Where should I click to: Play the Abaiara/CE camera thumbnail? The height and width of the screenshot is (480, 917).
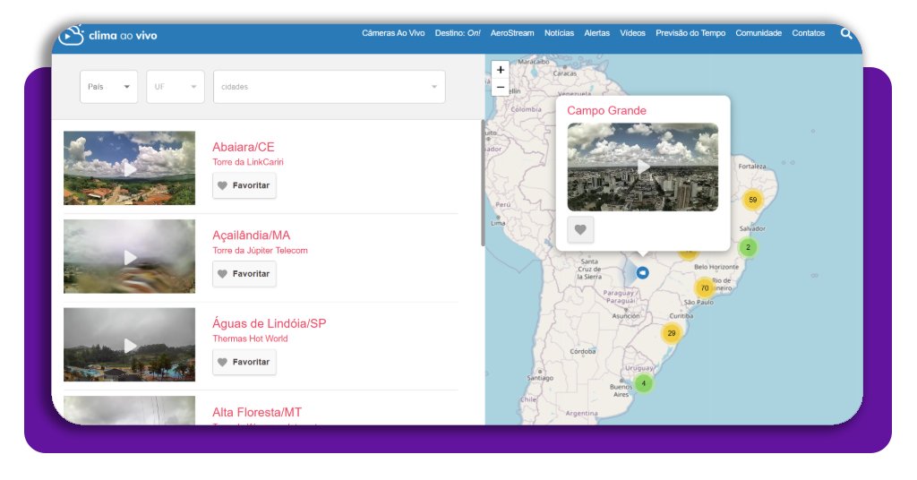click(x=129, y=167)
